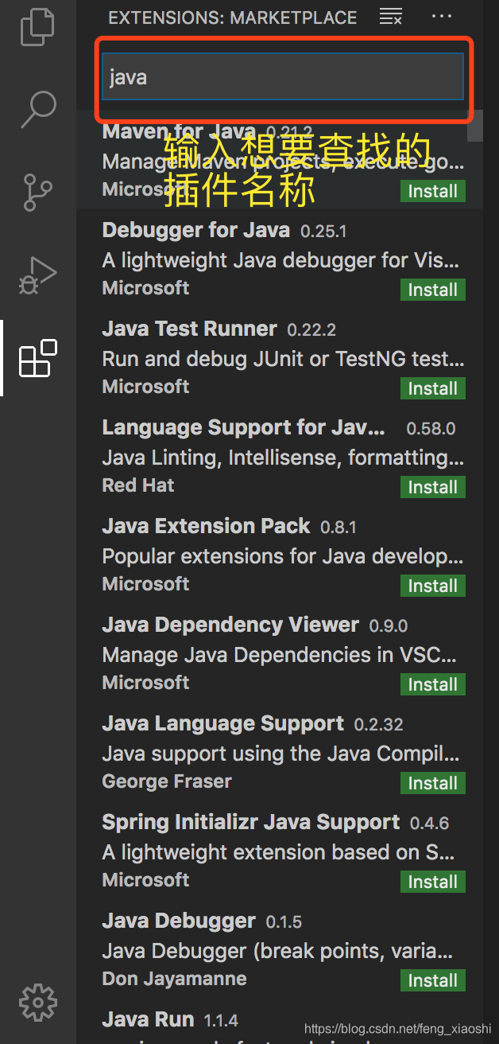Open the Search magnifier view

coord(37,109)
